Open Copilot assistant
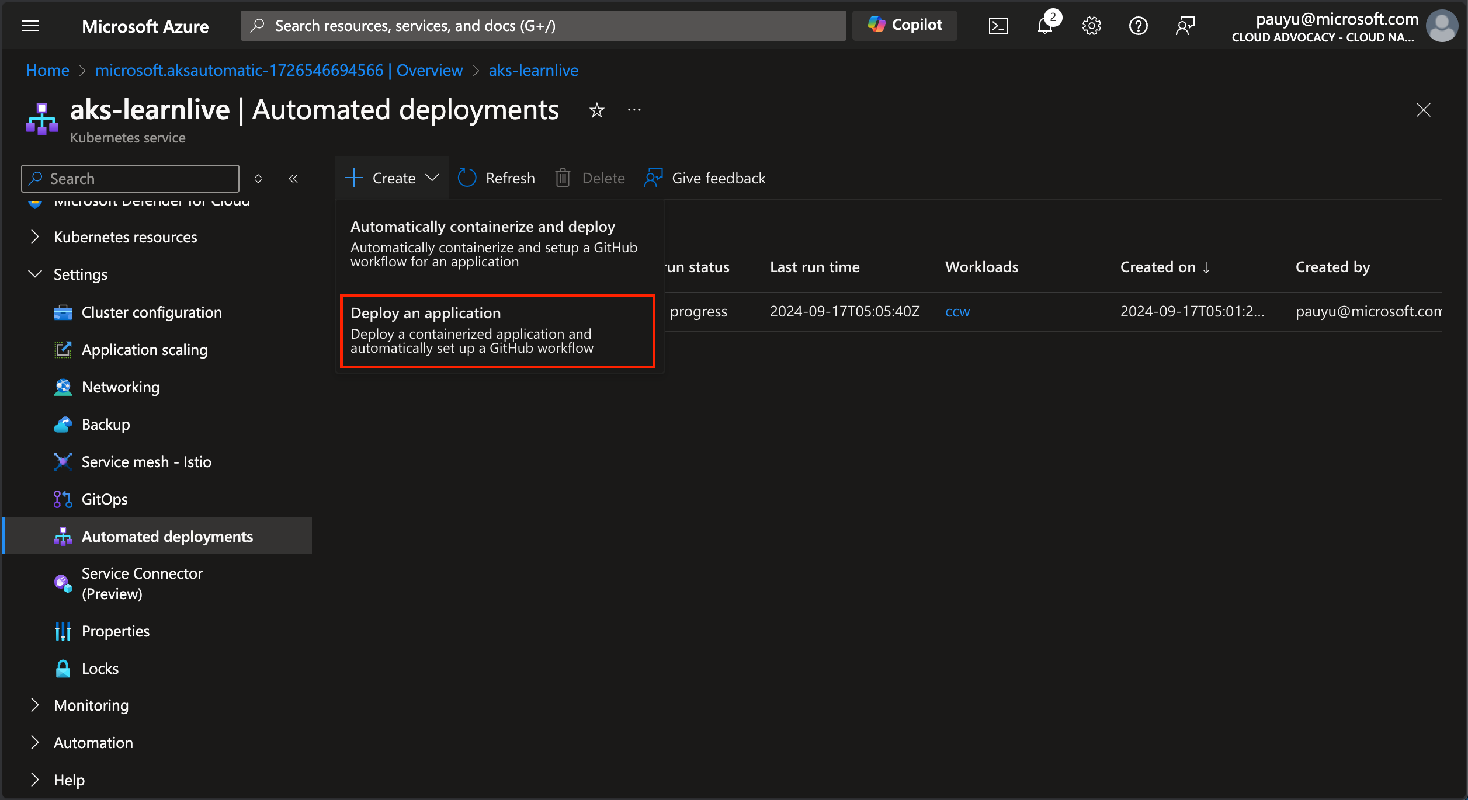 click(905, 25)
